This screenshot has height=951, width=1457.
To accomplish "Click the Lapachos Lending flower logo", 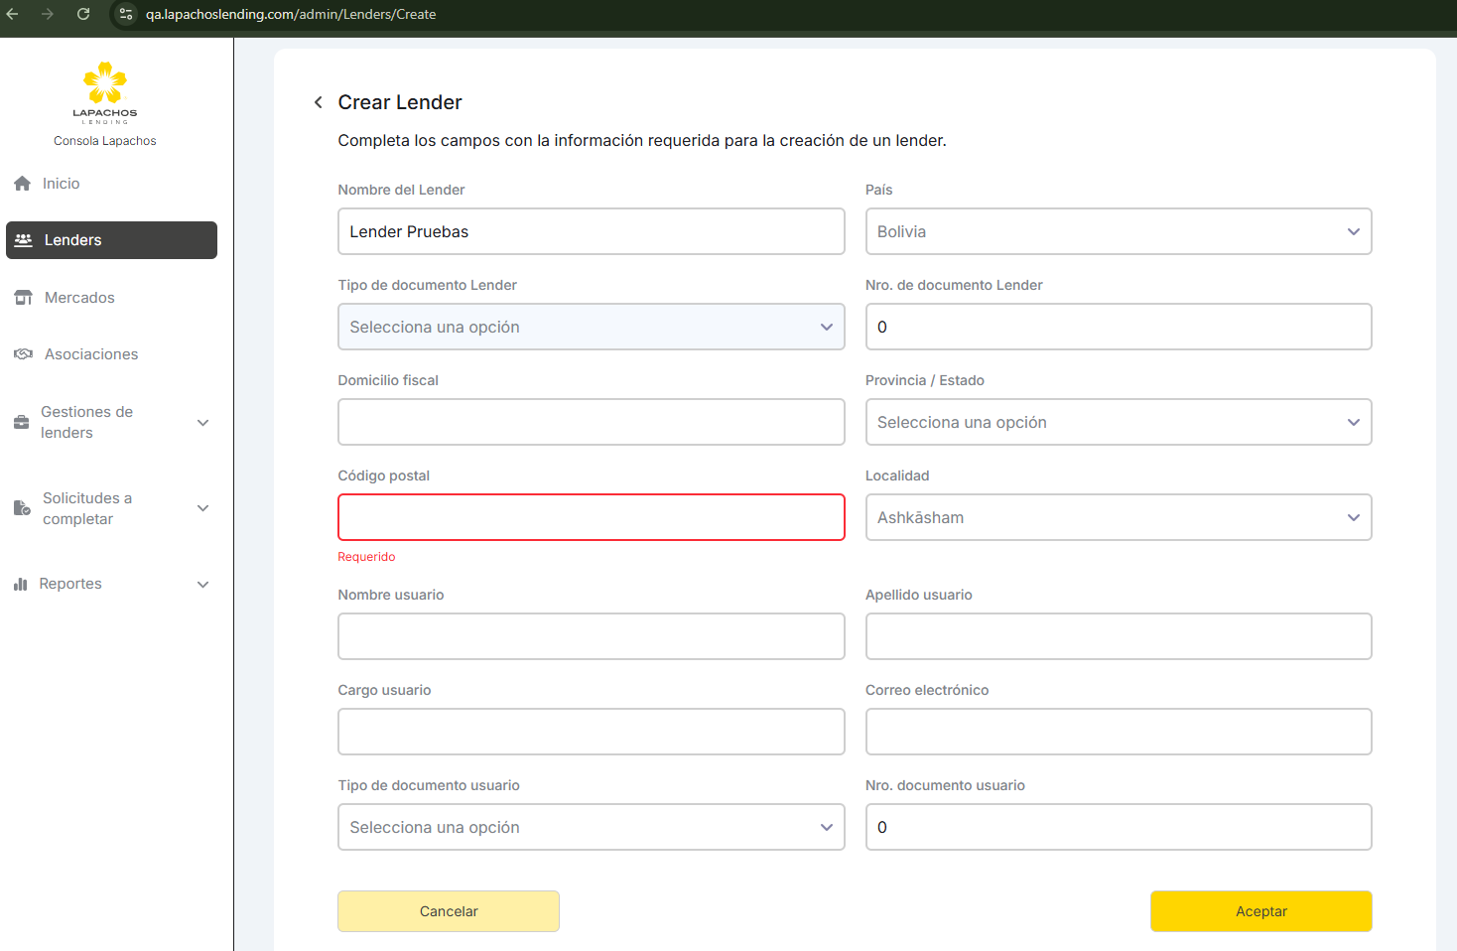I will click(x=105, y=83).
